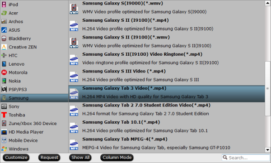Viewport: 271px width, 163px height.
Task: Click the Creative ZEN icon
Action: [x=4, y=47]
